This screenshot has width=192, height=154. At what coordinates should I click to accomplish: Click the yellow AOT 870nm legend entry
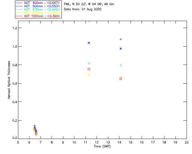click(38, 13)
